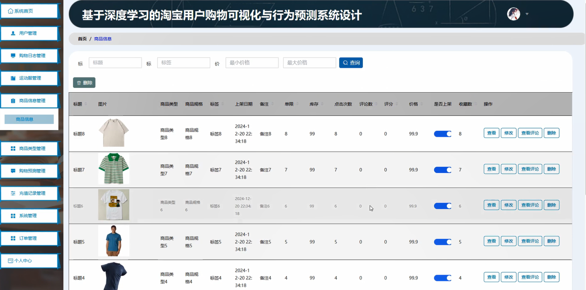Click the 商品信息 breadcrumb
Image resolution: width=586 pixels, height=290 pixels.
(x=103, y=39)
